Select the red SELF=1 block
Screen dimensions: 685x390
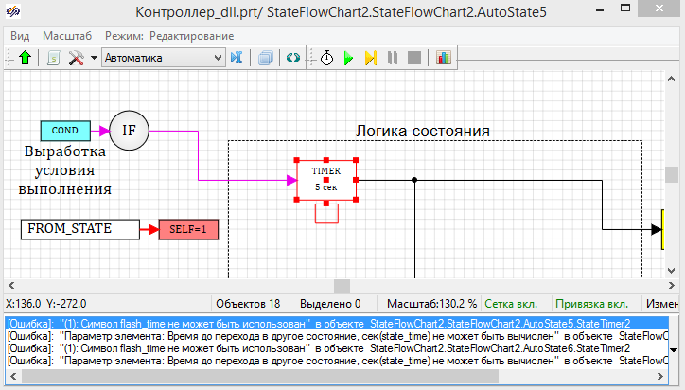[x=188, y=229]
